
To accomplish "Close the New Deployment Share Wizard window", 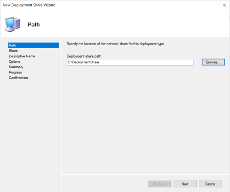I will (x=224, y=5).
